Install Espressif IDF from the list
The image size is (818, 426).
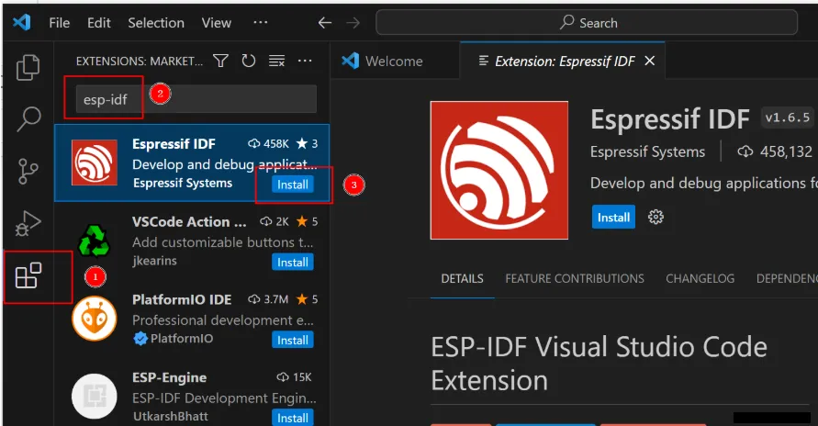pos(293,185)
